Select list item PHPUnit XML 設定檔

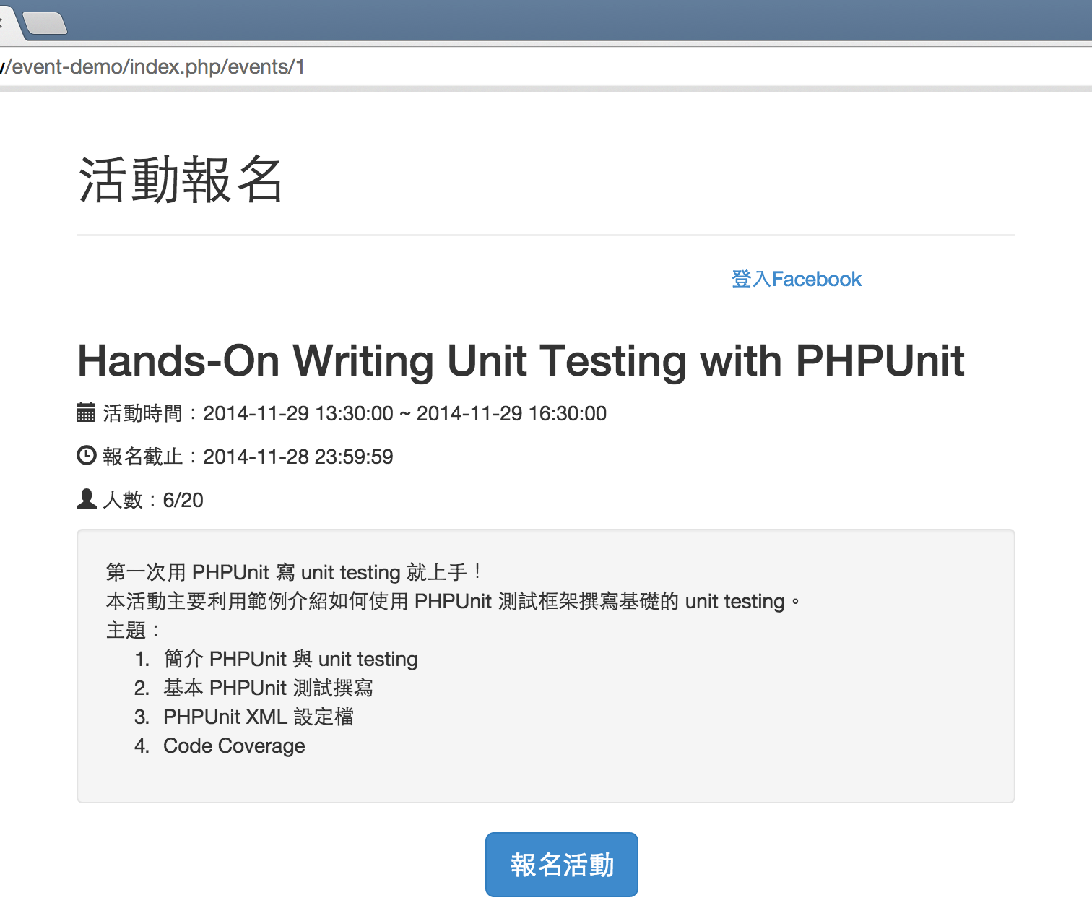(258, 717)
